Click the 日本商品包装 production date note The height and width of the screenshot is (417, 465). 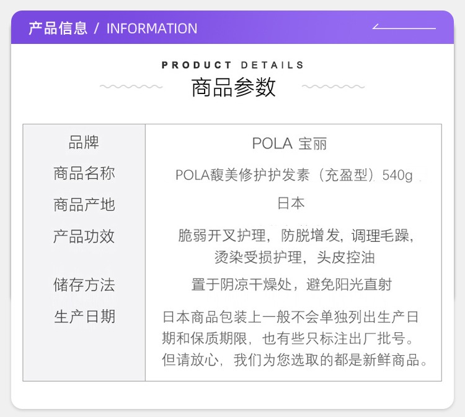tap(294, 338)
